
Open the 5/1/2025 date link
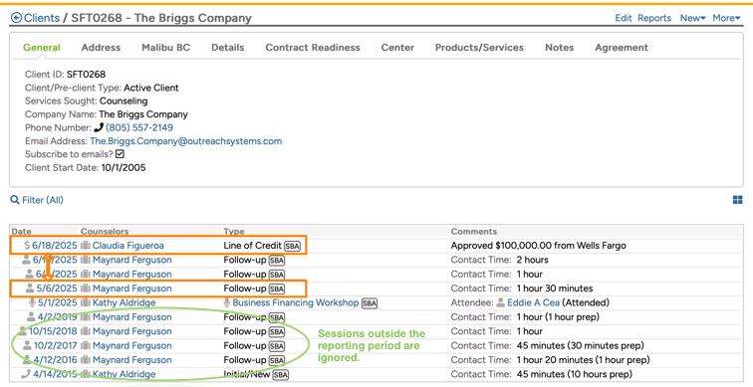[58, 303]
